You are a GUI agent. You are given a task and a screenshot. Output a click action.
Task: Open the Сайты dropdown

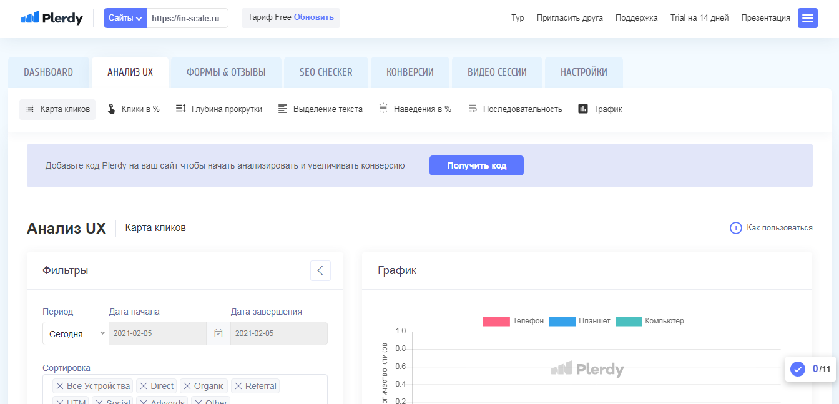pyautogui.click(x=125, y=18)
